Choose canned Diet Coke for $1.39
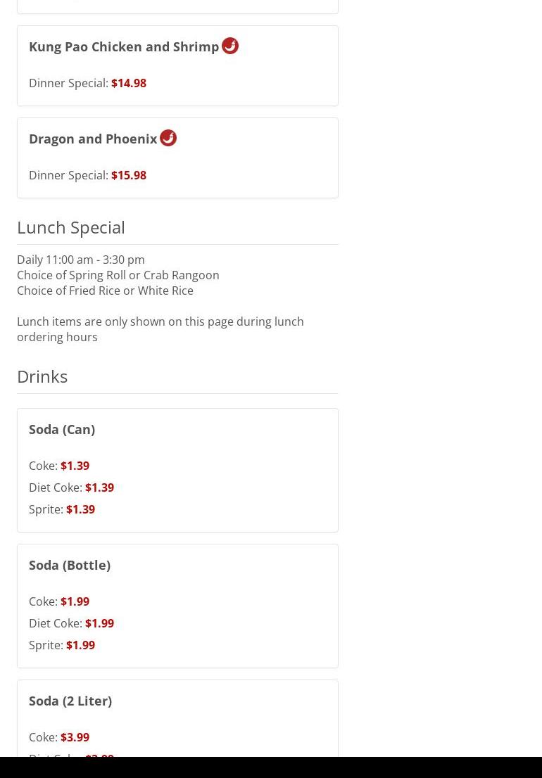This screenshot has height=778, width=542. 72,487
